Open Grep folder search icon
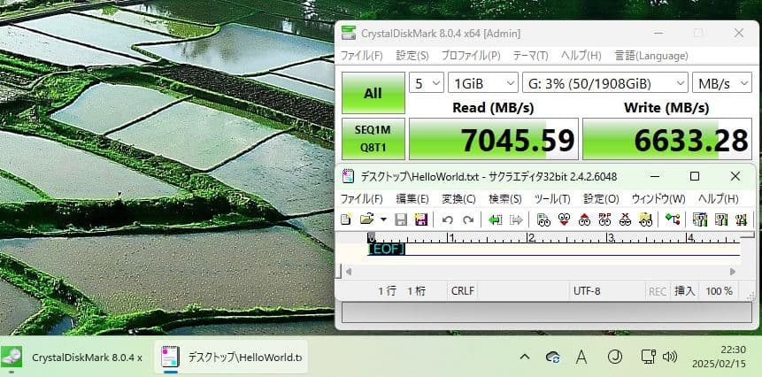Image resolution: width=762 pixels, height=377 pixels. [x=645, y=219]
